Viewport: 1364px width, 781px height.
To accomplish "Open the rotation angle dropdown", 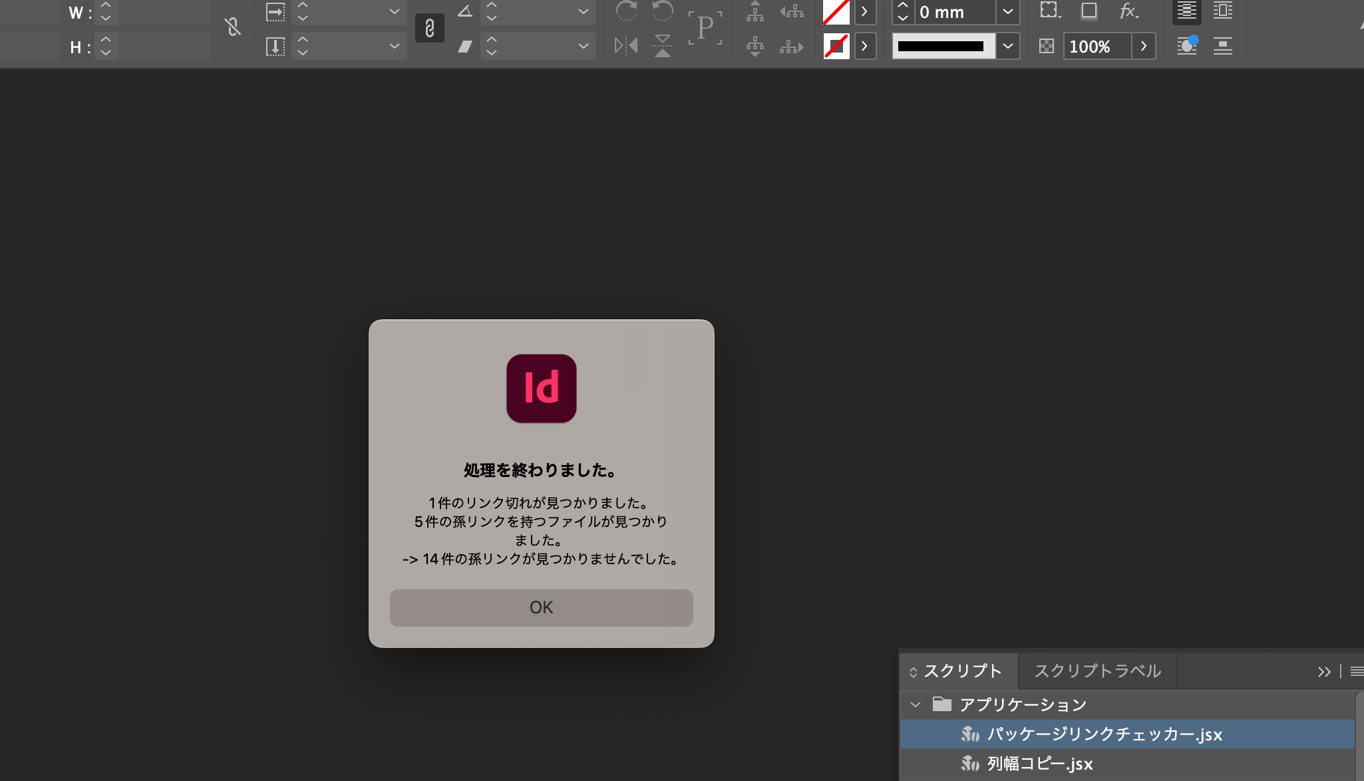I will (x=583, y=11).
